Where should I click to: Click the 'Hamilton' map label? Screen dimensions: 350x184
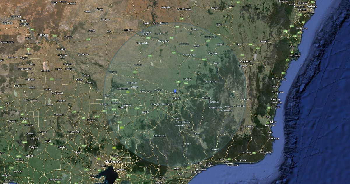[19, 159]
